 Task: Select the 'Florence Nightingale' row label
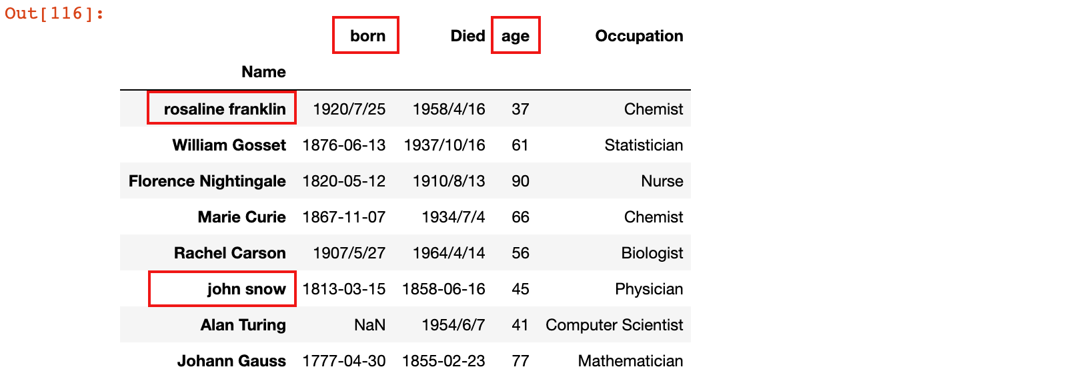[207, 181]
